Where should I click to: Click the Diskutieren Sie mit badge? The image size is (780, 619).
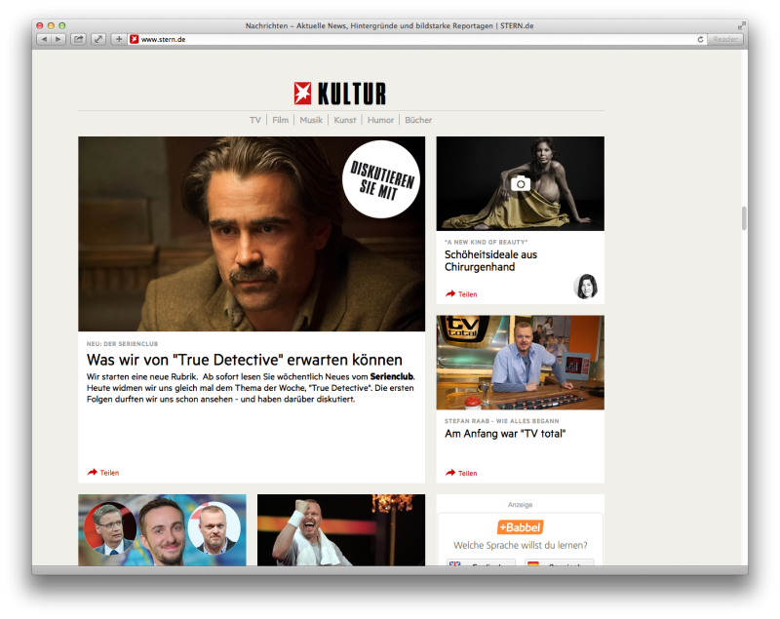(381, 179)
